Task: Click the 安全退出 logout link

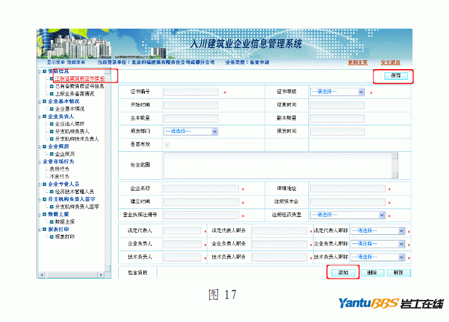Action: point(390,62)
